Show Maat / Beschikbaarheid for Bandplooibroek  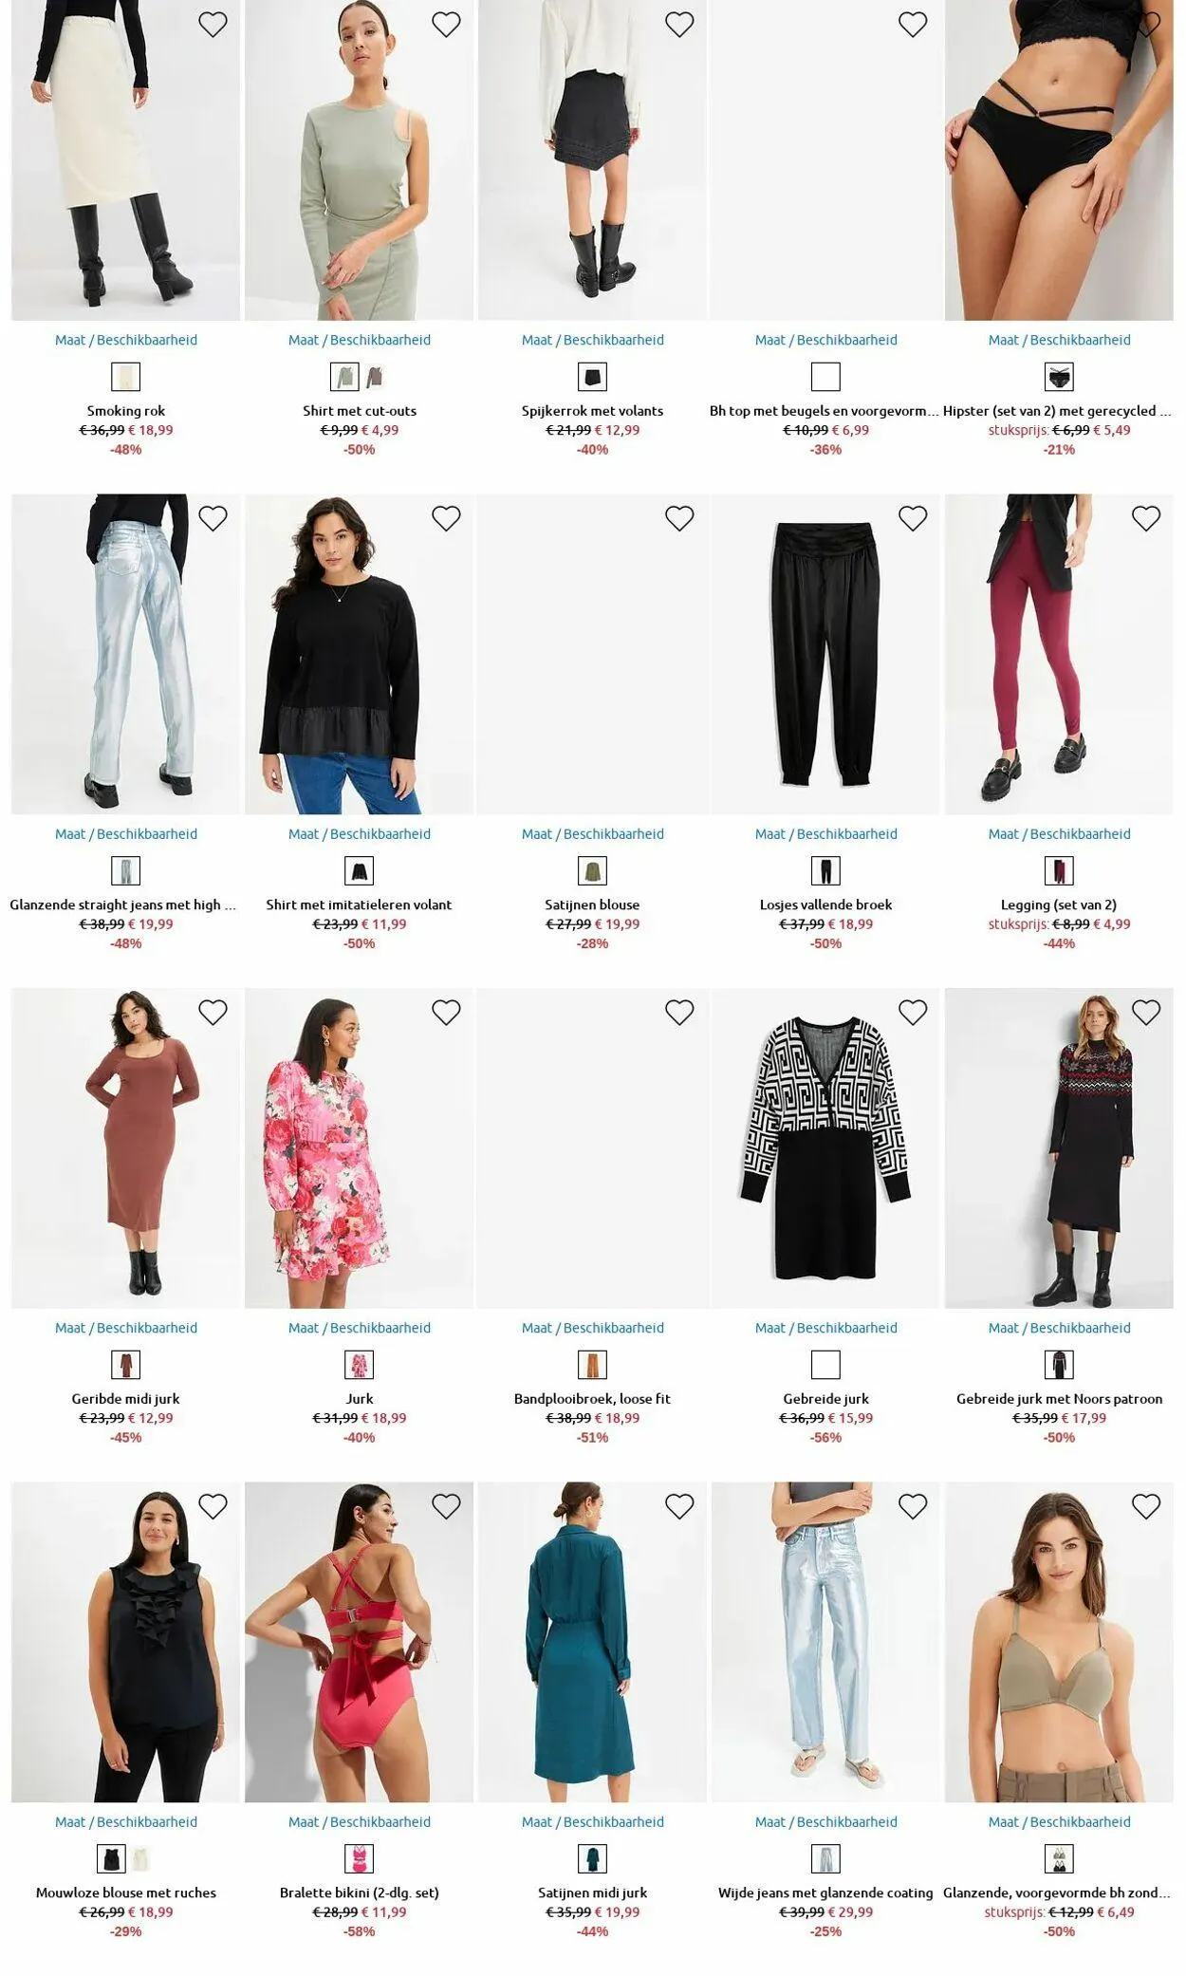pyautogui.click(x=593, y=1328)
